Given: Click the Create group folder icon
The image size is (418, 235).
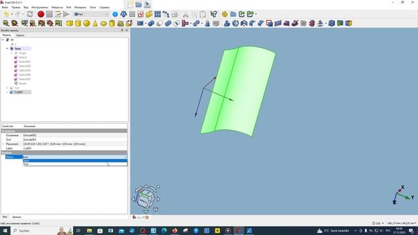Looking at the screenshot, I should pos(233,14).
